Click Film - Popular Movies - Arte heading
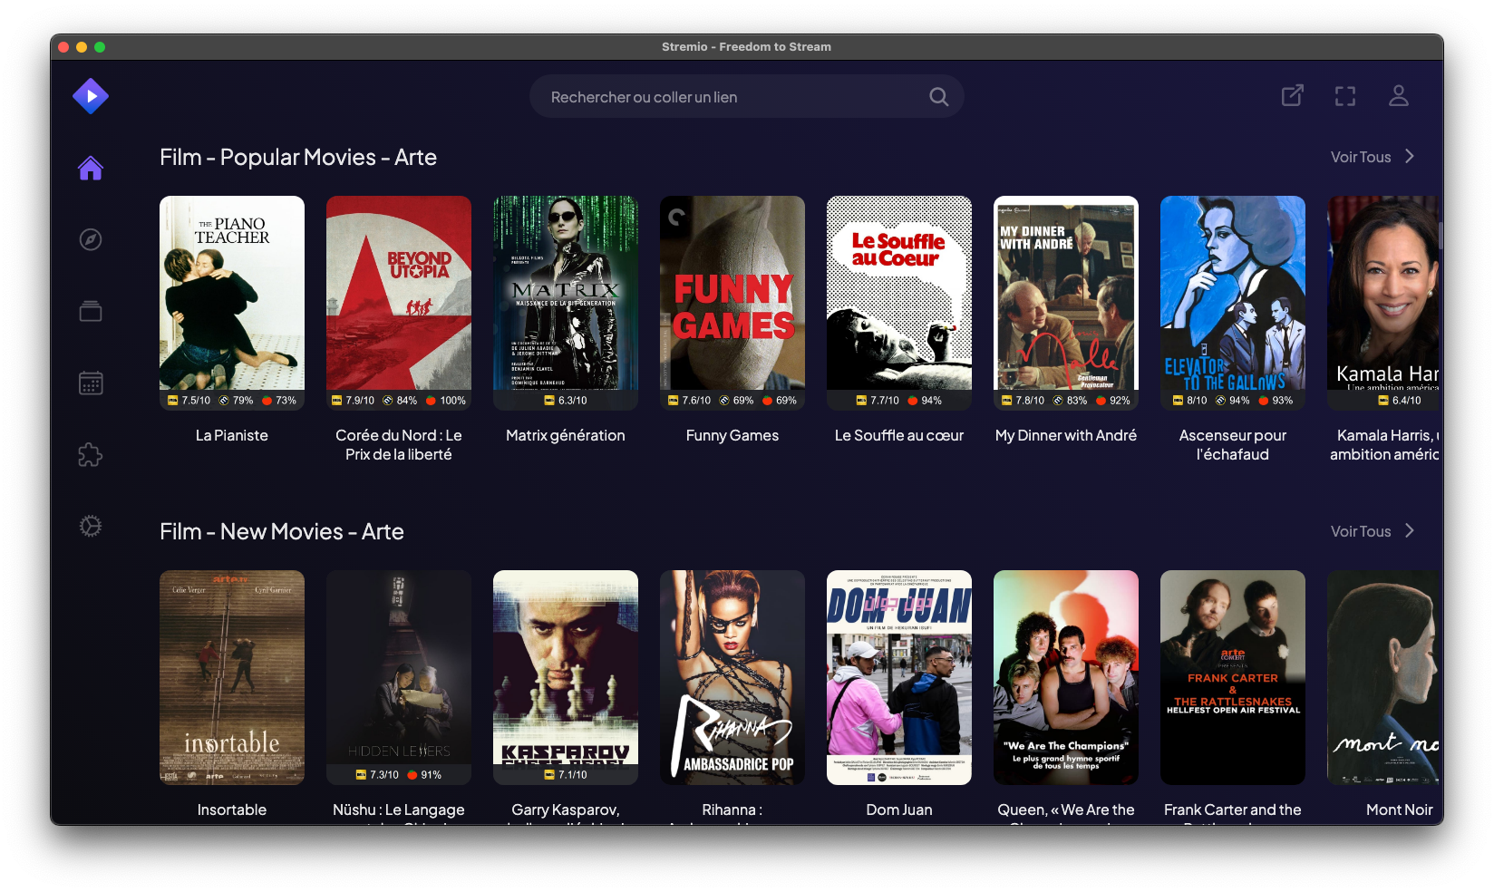Screen dimensions: 1494x892 click(x=298, y=157)
